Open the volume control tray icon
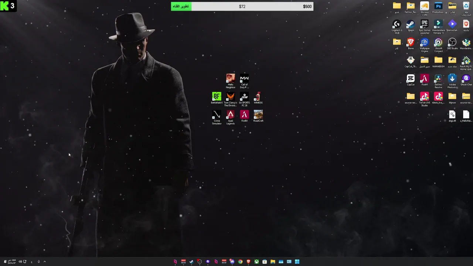The width and height of the screenshot is (473, 266). coord(20,262)
